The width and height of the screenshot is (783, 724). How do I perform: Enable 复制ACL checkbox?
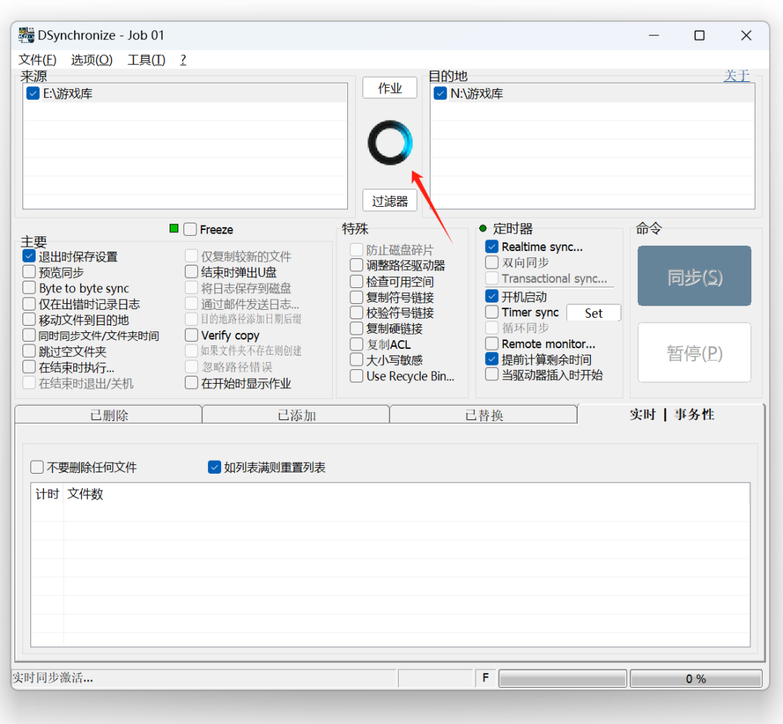click(x=357, y=345)
